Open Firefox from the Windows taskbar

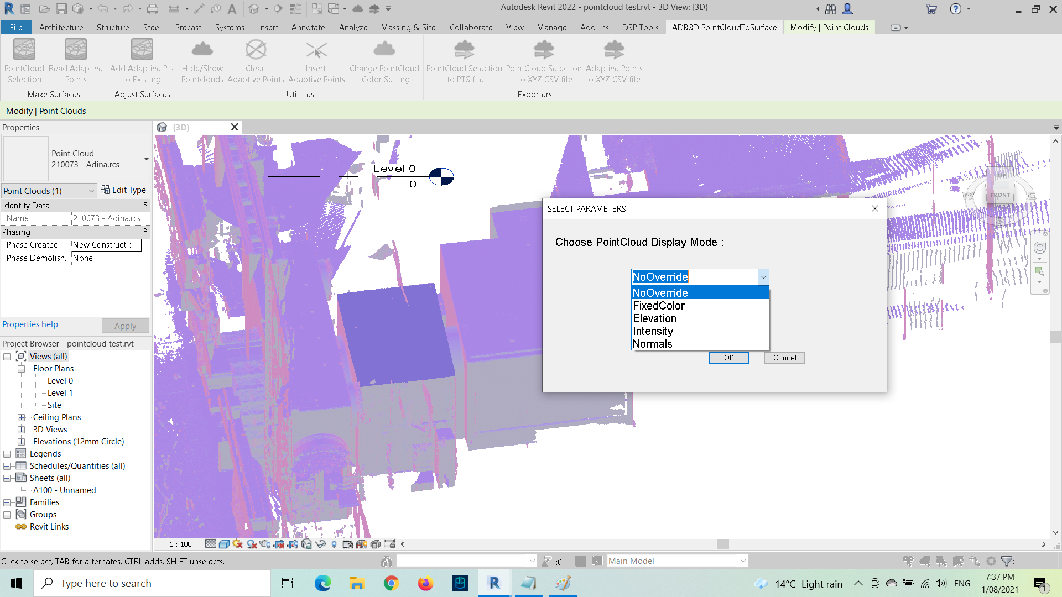click(x=425, y=583)
